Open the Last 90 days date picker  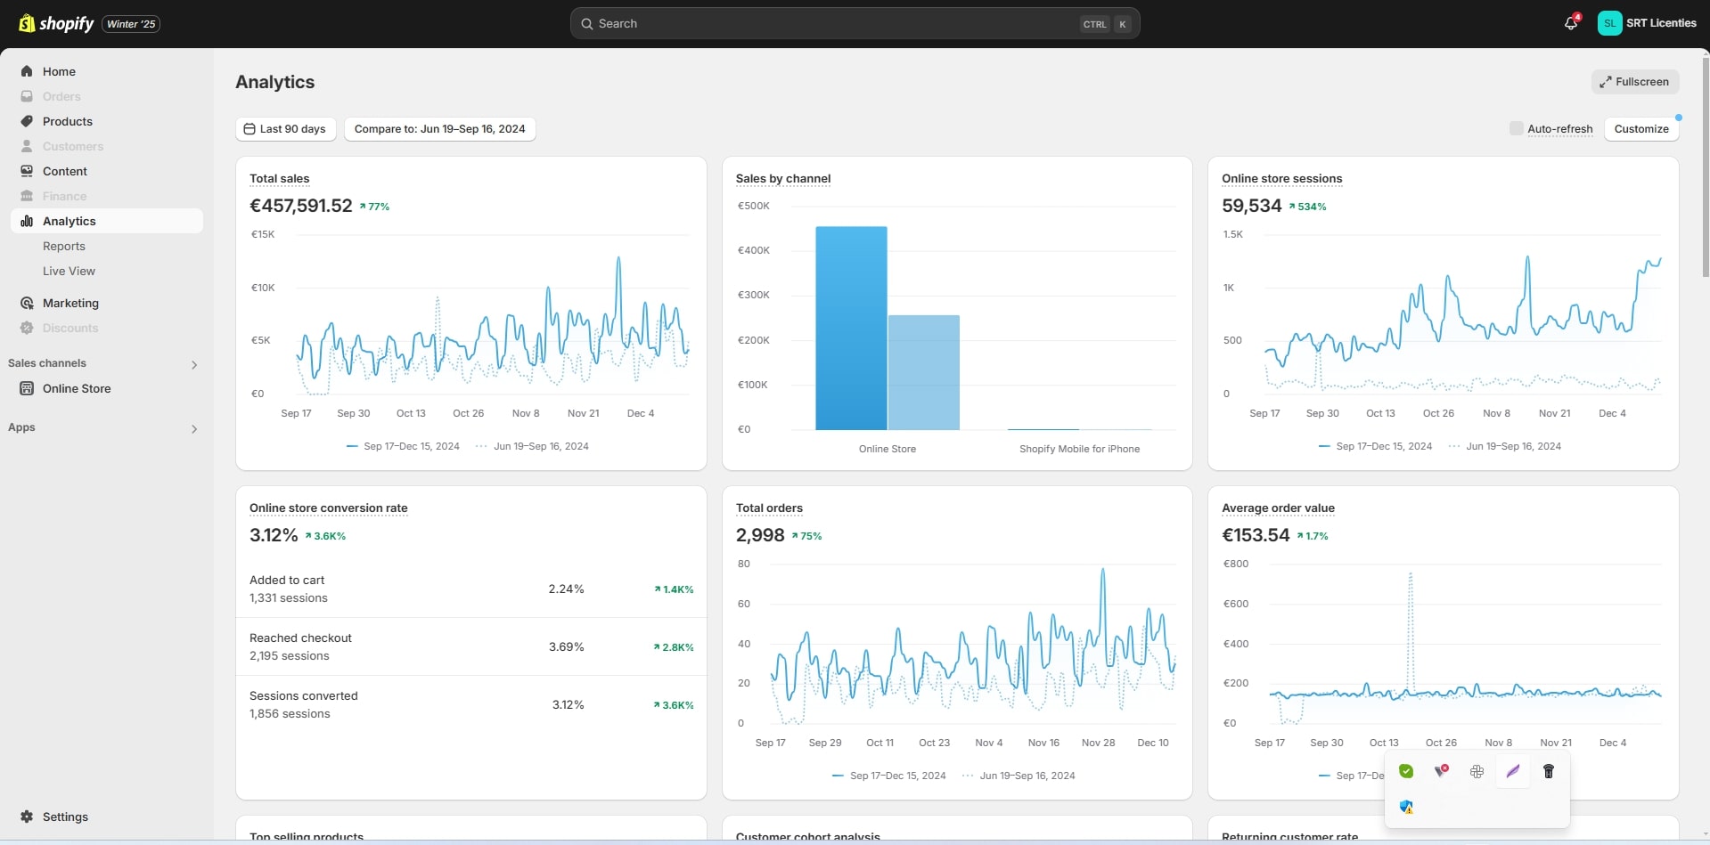(285, 129)
